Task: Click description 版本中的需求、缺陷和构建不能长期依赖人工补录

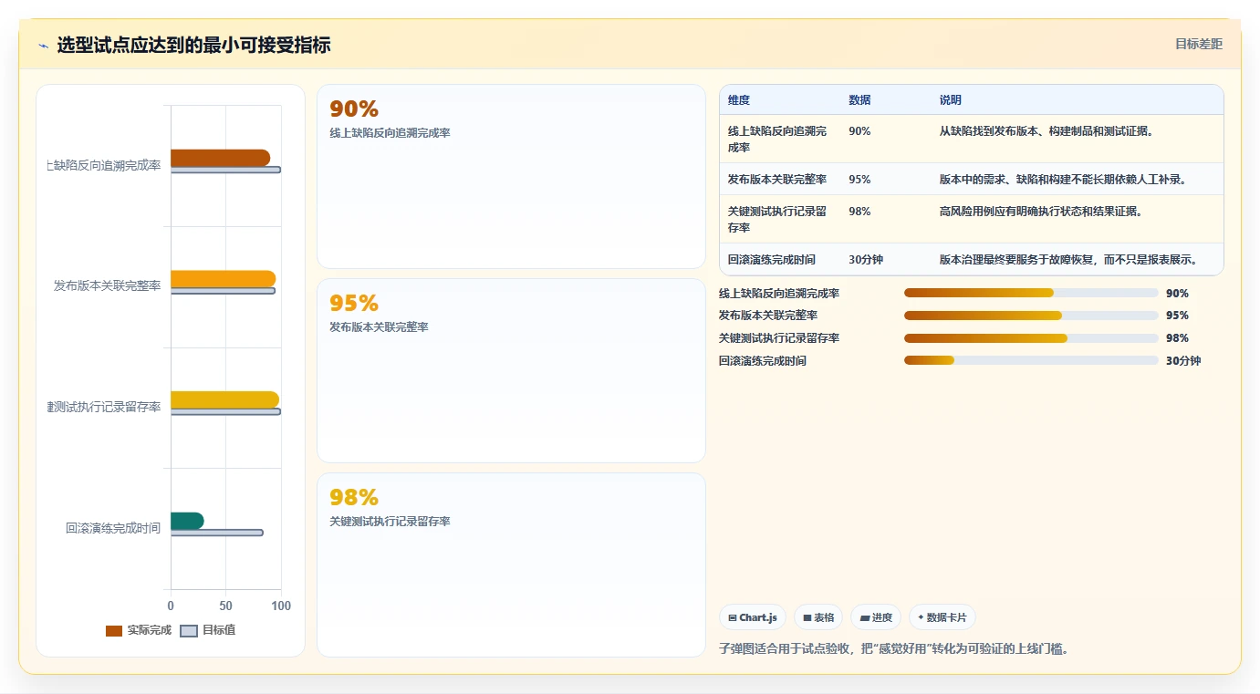Action: tap(1065, 179)
